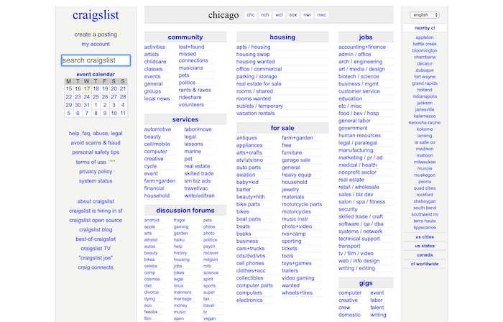Expand the us states section

coord(424,246)
